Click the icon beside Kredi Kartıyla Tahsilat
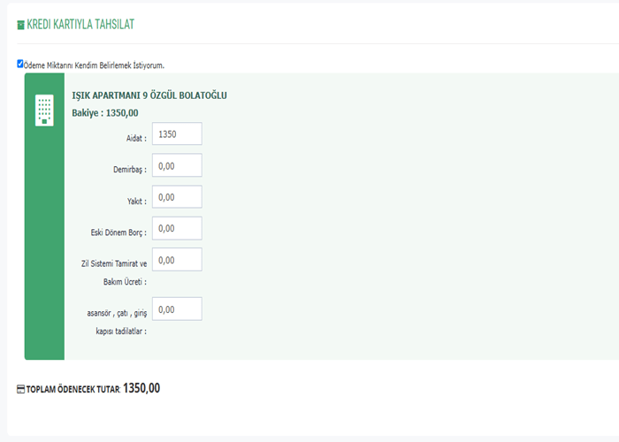The image size is (619, 442). pyautogui.click(x=20, y=26)
